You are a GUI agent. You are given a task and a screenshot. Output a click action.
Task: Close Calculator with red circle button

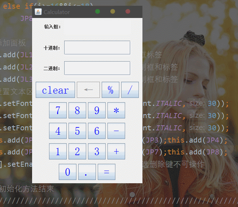click(128, 12)
